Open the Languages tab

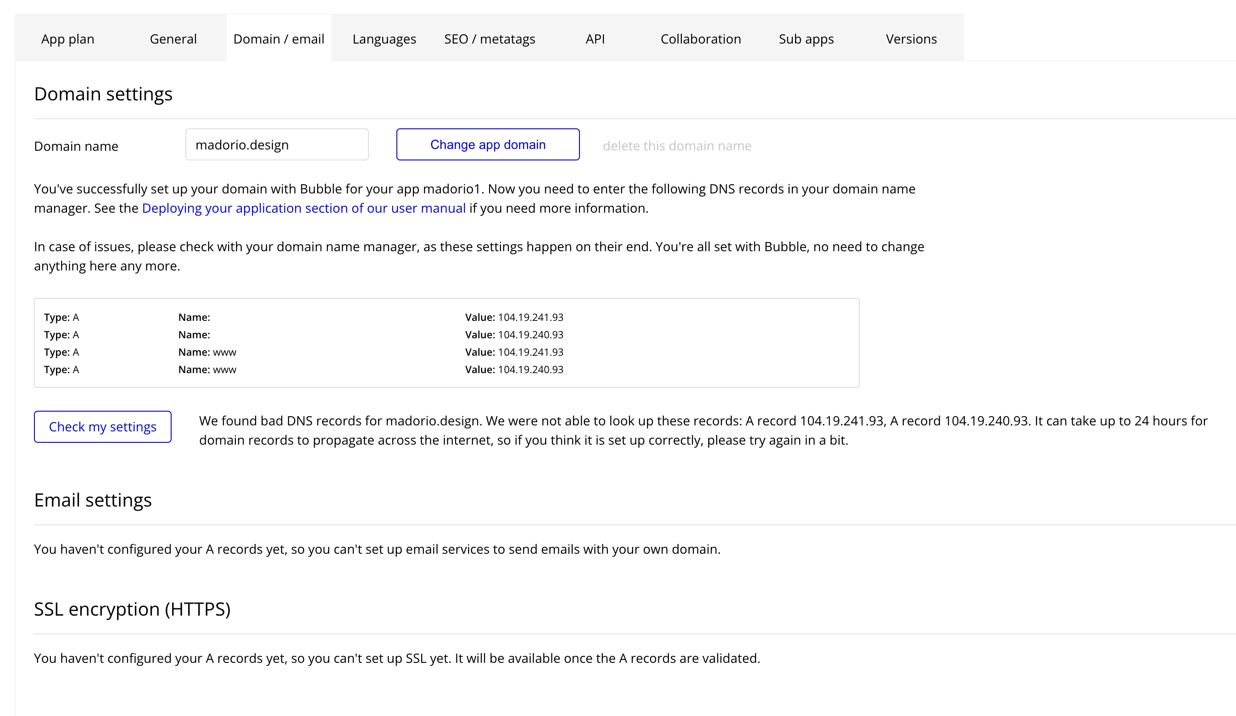(x=384, y=39)
